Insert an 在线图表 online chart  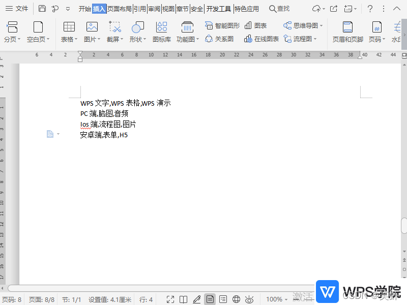tap(261, 39)
